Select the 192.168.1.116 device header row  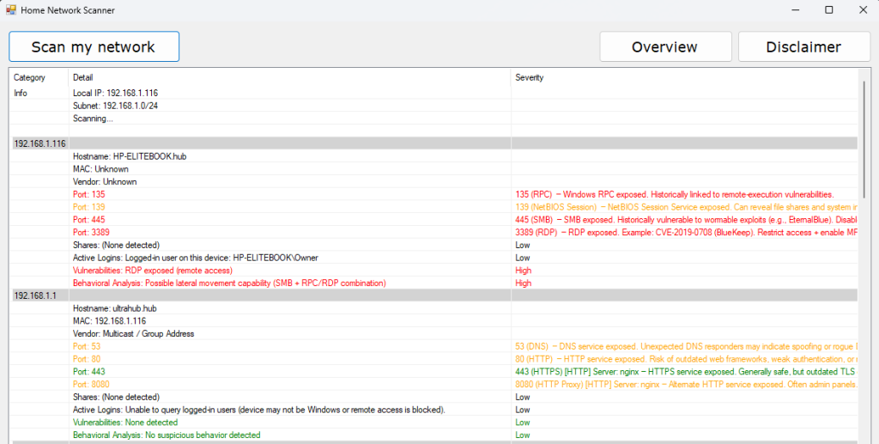coord(39,143)
